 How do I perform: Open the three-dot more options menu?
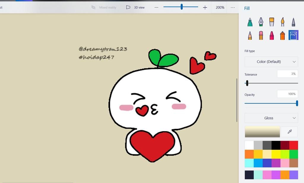tap(233, 7)
